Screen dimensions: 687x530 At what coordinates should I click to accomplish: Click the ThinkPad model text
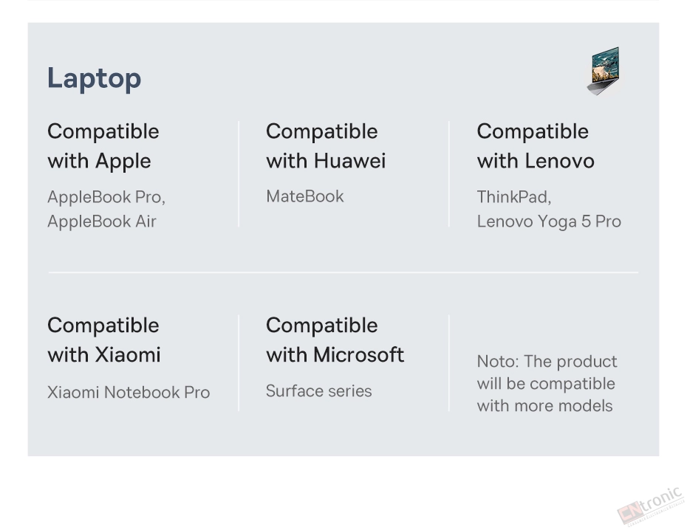coord(513,197)
